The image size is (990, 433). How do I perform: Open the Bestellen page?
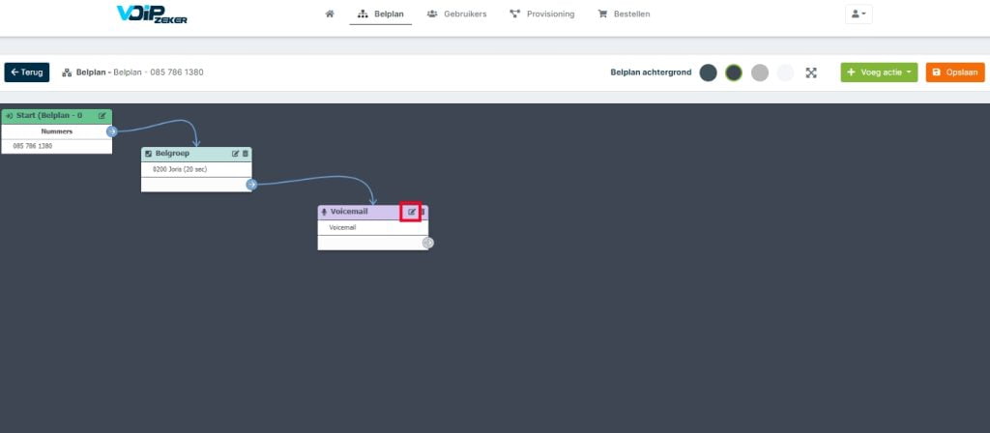pos(624,14)
